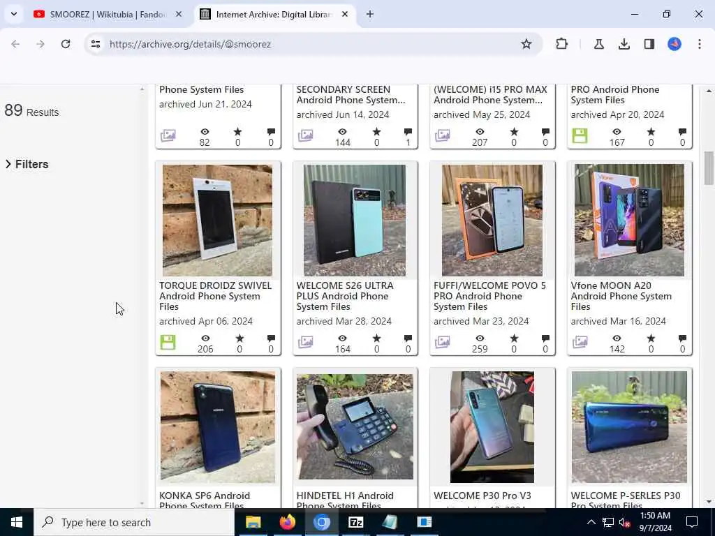Viewport: 715px width, 536px height.
Task: Open a new browser tab
Action: [x=370, y=15]
